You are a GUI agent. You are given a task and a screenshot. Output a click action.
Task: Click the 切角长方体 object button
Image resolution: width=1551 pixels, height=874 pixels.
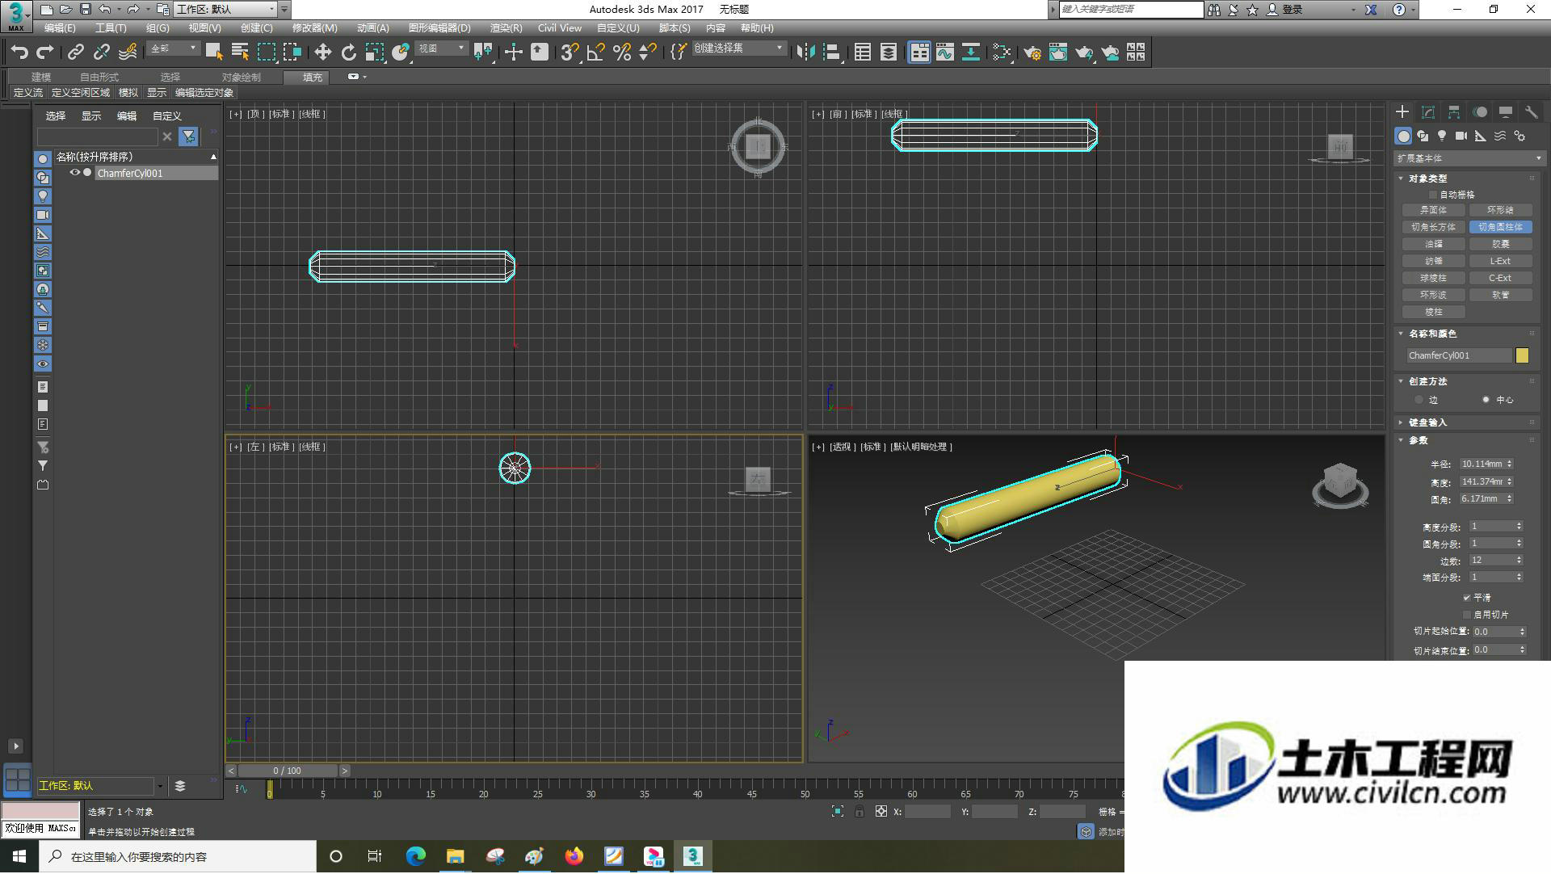(1433, 228)
